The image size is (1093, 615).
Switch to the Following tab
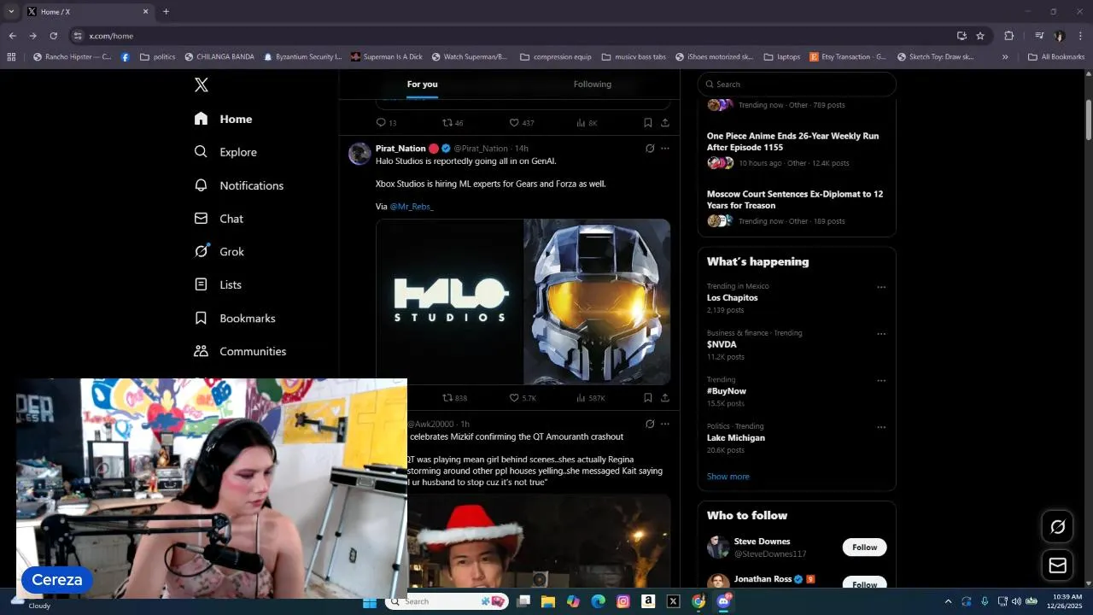(593, 84)
